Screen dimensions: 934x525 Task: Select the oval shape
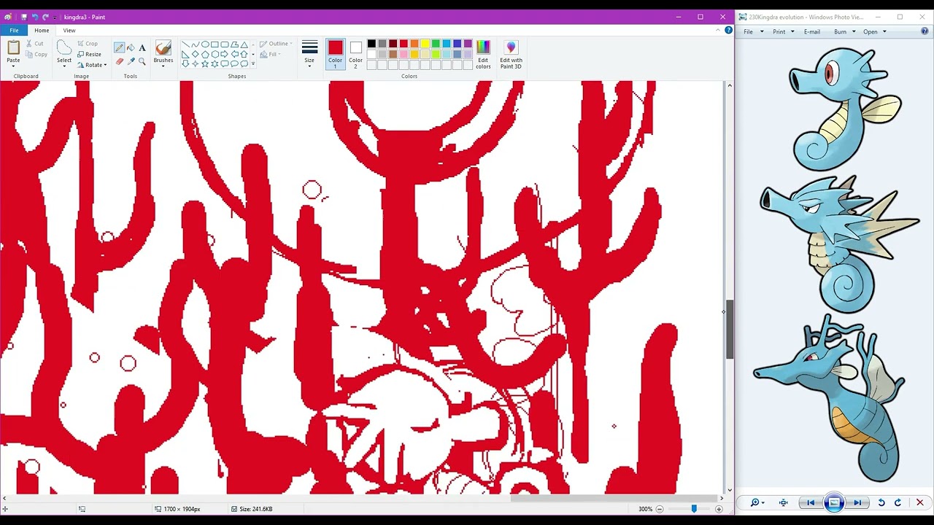(205, 44)
